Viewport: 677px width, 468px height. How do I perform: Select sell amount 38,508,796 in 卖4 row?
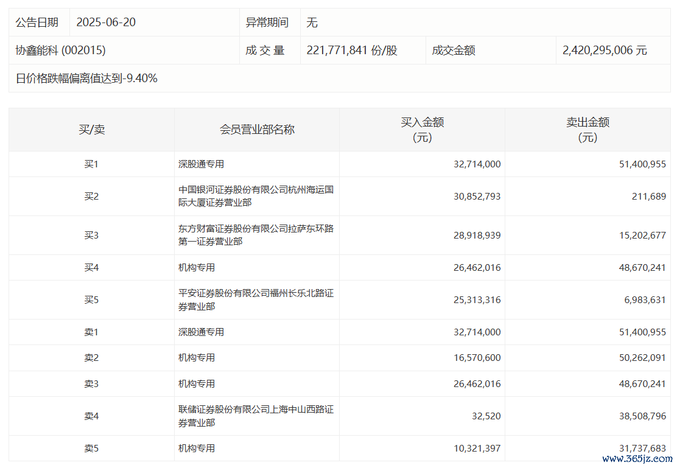[x=638, y=416]
